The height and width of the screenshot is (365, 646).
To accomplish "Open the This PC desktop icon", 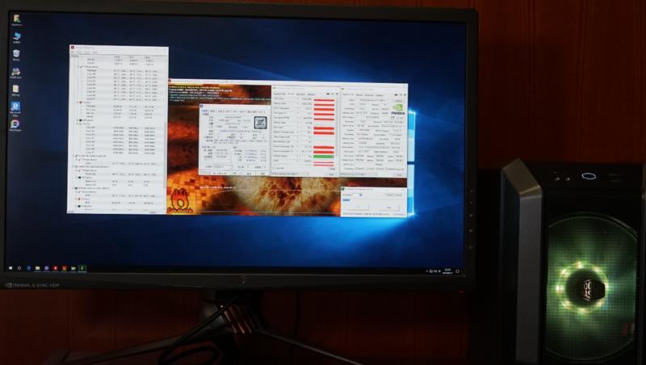I will coord(16,36).
